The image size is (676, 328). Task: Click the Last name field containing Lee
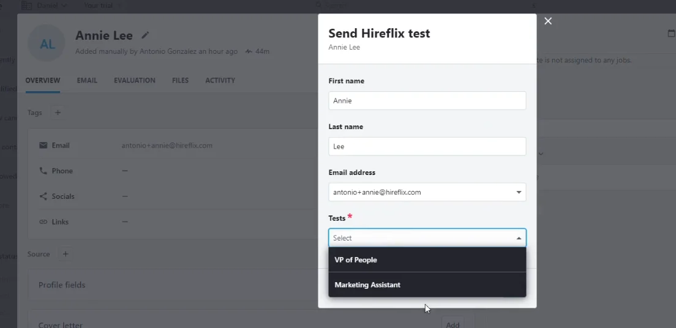click(x=427, y=146)
